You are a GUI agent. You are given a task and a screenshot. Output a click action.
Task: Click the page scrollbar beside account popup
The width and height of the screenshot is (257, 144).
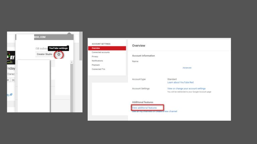pyautogui.click(x=81, y=46)
